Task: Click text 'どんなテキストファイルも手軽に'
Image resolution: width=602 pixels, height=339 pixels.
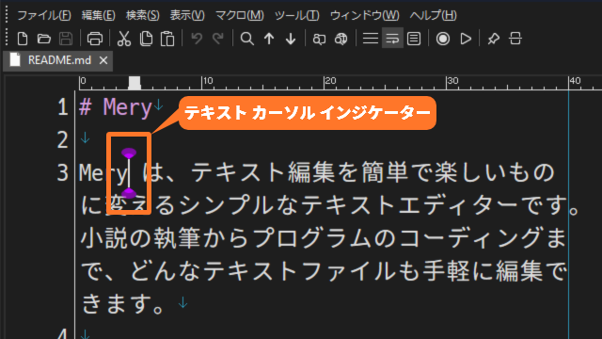Action: click(x=311, y=271)
